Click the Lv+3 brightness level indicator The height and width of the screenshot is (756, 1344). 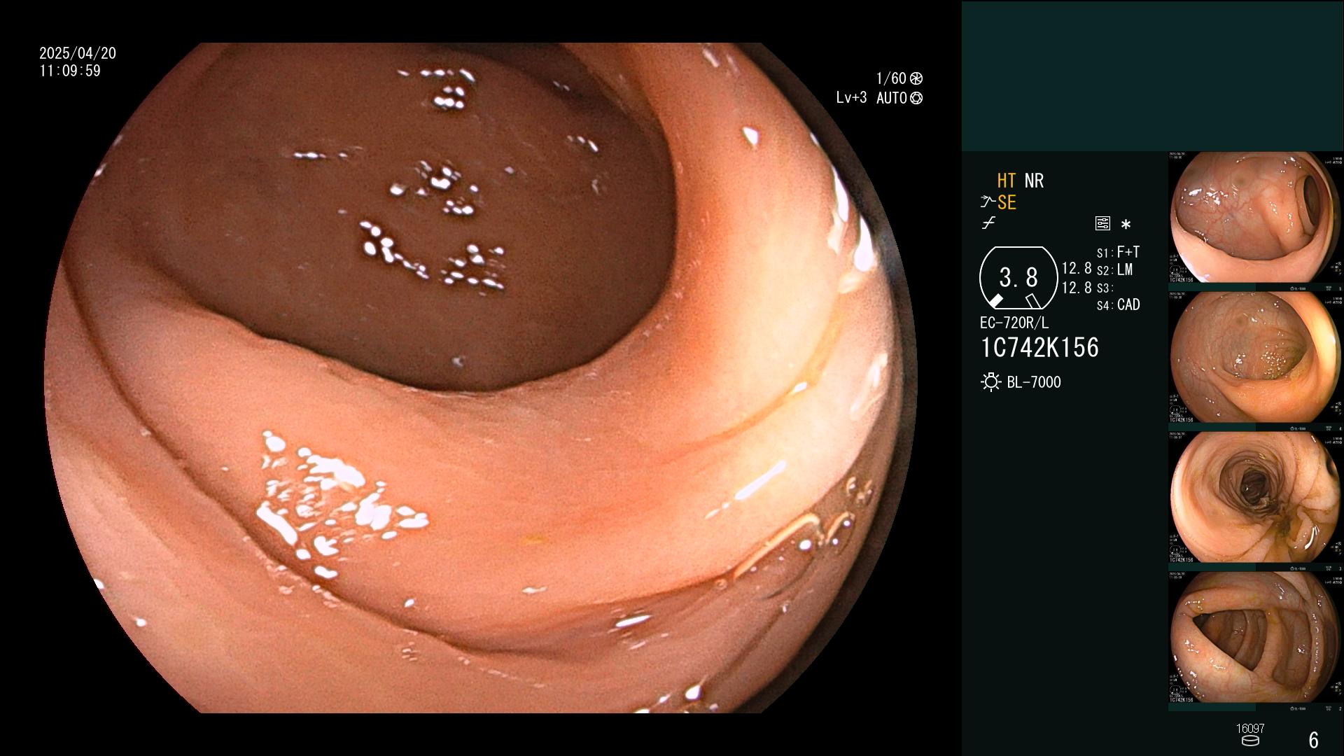click(852, 98)
